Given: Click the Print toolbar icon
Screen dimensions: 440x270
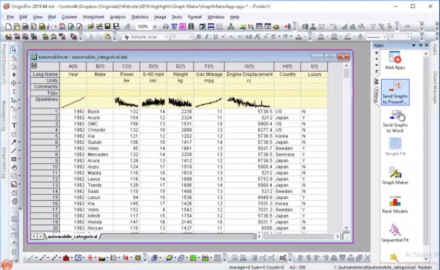Looking at the screenshot, I should 166,27.
